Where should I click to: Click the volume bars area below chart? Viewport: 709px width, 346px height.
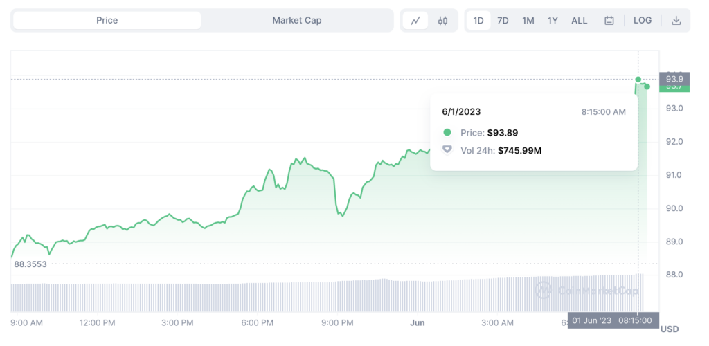pos(277,296)
